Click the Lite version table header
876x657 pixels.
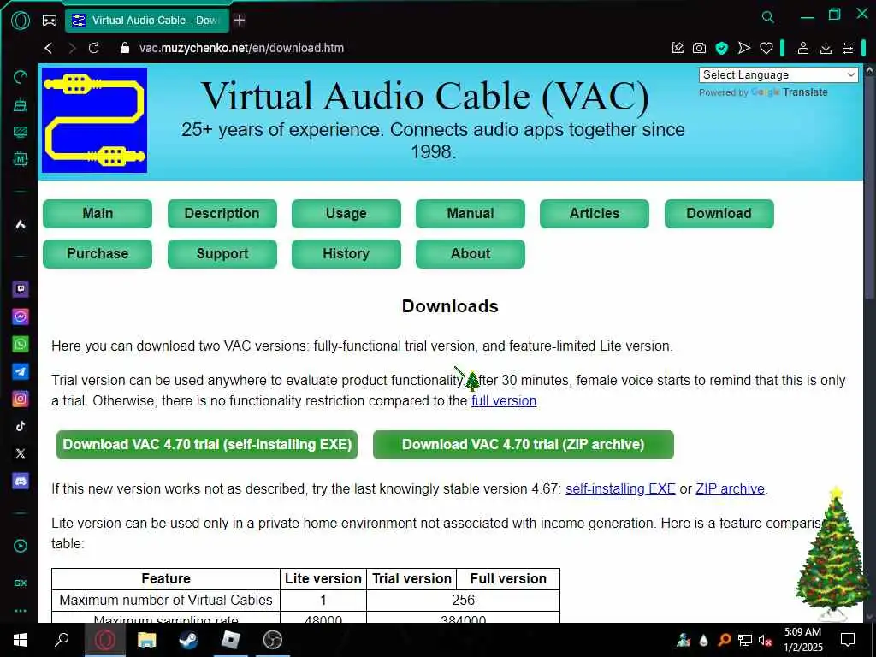coord(323,579)
